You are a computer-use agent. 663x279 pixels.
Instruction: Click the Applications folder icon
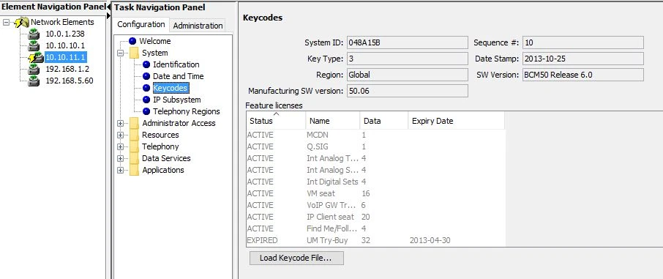[x=134, y=170]
